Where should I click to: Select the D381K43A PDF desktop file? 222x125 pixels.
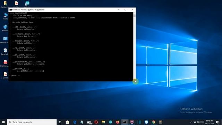[5, 63]
